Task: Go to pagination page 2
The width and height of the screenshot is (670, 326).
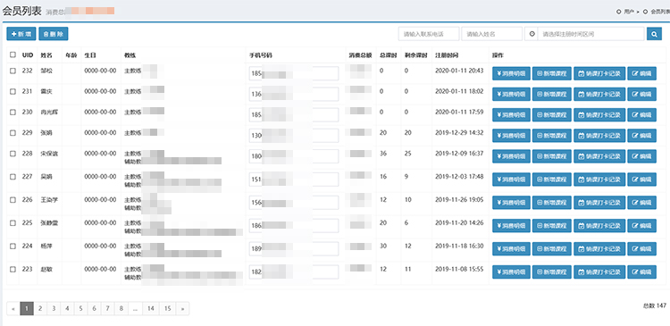Action: click(x=39, y=308)
